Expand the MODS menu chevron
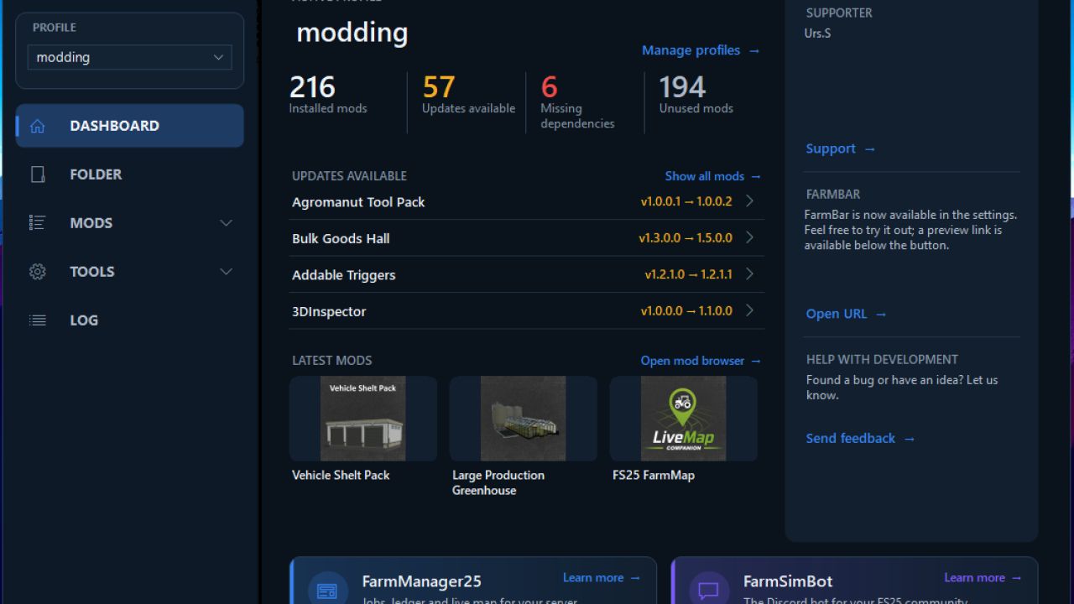Viewport: 1074px width, 604px height. 226,223
